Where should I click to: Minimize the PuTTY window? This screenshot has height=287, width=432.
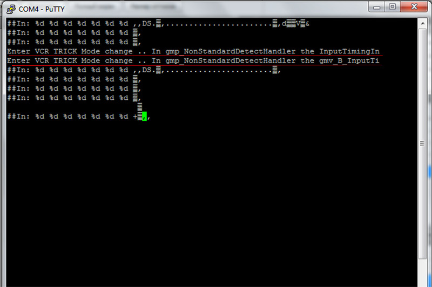coord(376,7)
